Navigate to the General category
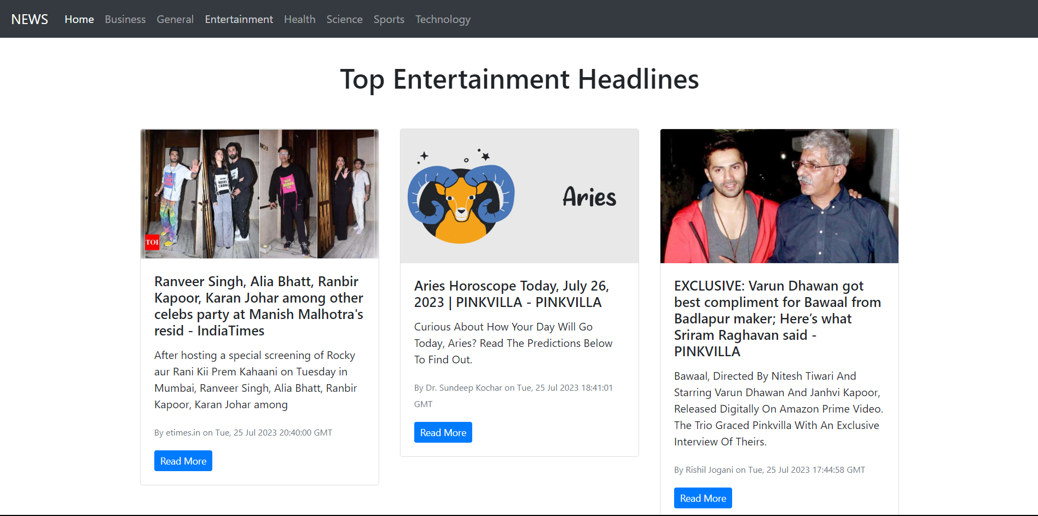Viewport: 1038px width, 516px height. pyautogui.click(x=175, y=19)
